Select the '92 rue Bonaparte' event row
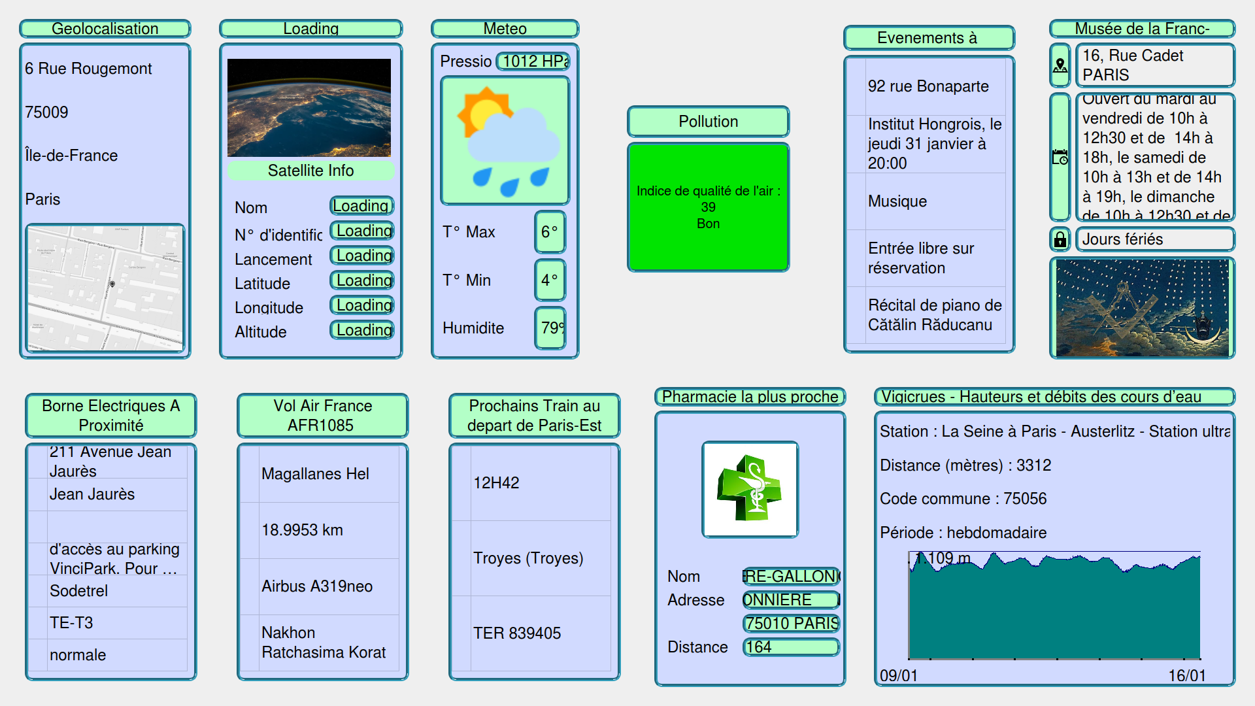Image resolution: width=1255 pixels, height=706 pixels. coord(926,86)
